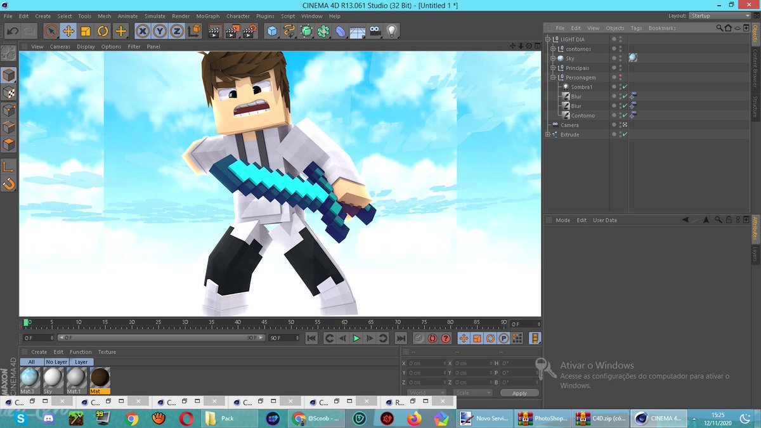Open the viewport Cameras menu
This screenshot has width=761, height=428.
click(x=60, y=46)
